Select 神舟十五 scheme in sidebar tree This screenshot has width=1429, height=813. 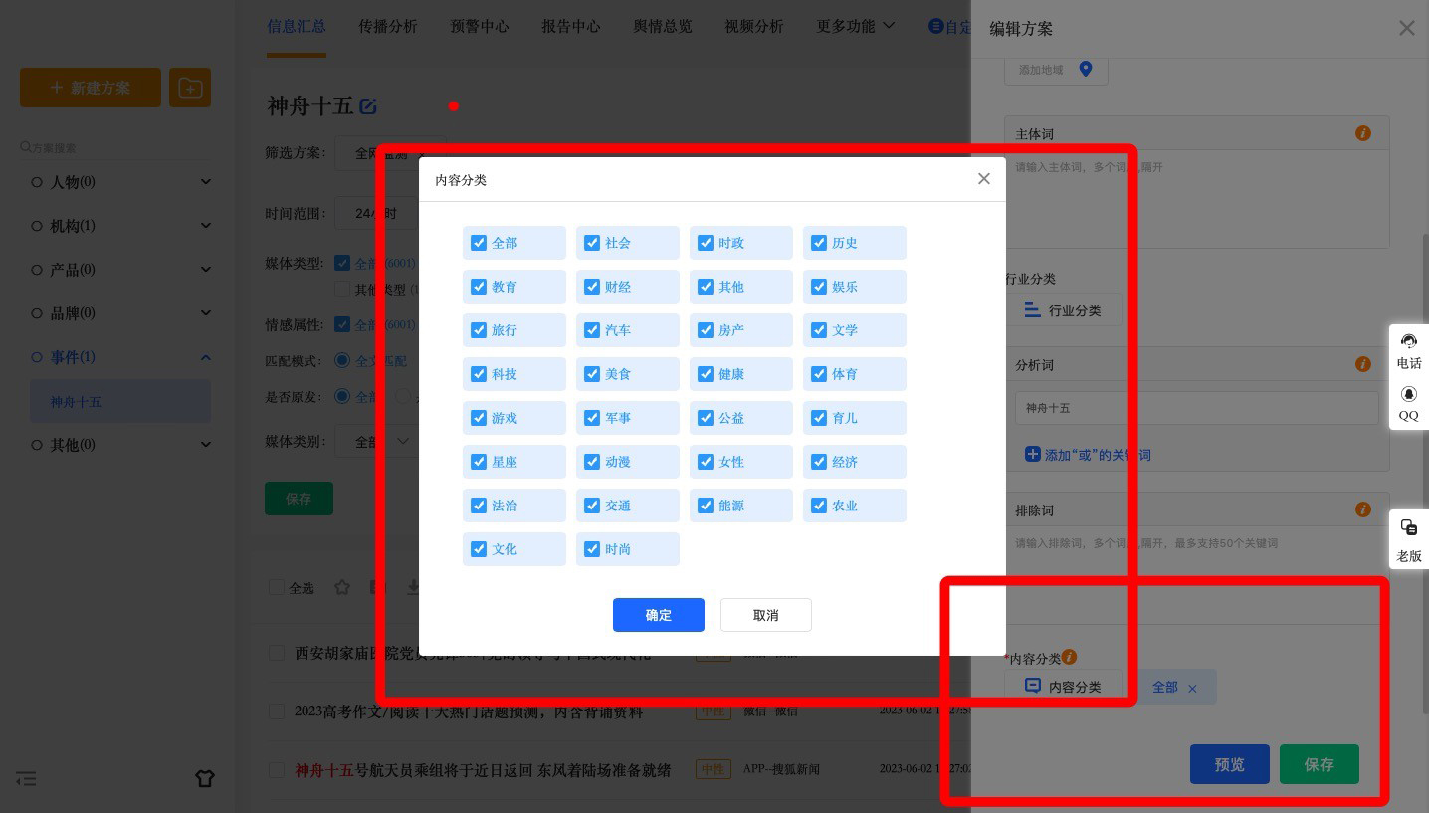tap(120, 402)
